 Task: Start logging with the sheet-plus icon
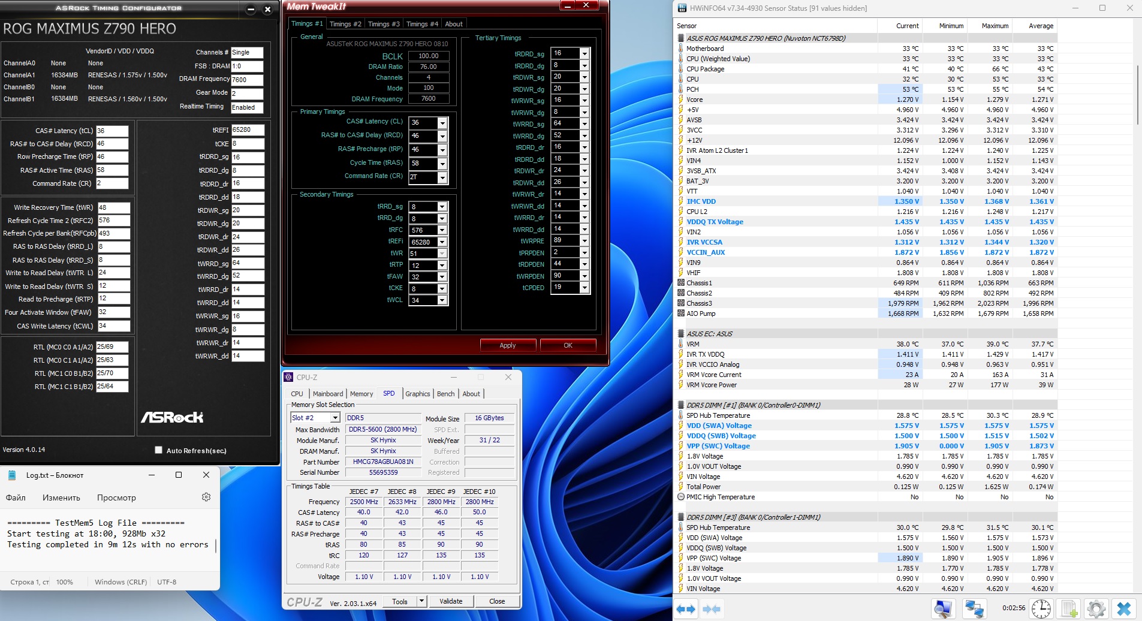(x=1069, y=609)
